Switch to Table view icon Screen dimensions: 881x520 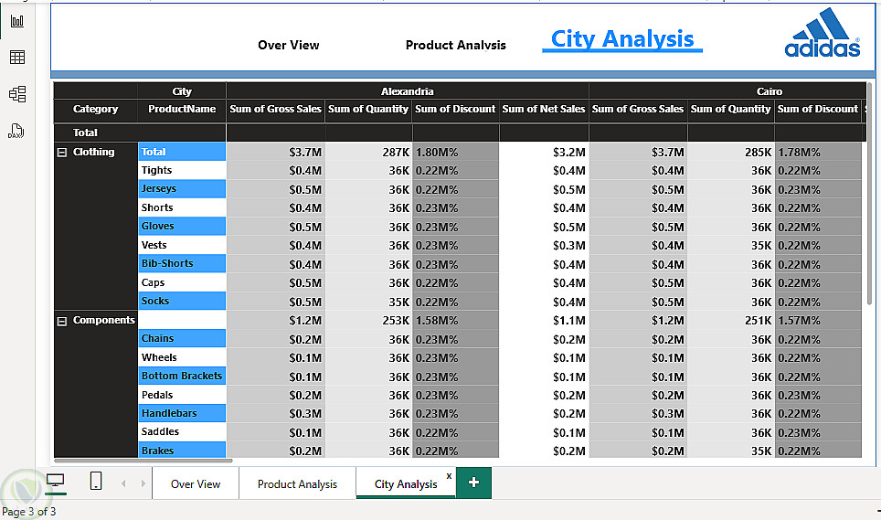coord(17,58)
